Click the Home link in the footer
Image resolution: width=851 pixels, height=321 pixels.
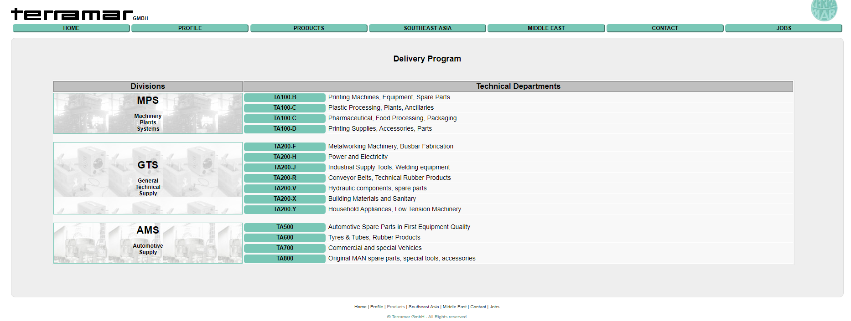click(x=360, y=307)
